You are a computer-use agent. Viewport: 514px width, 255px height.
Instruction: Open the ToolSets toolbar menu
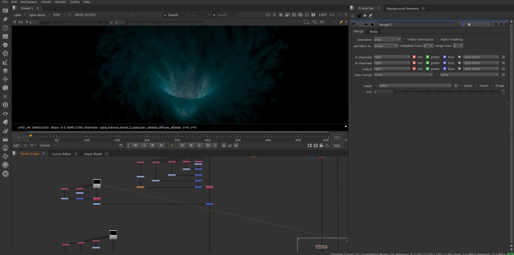(5, 131)
